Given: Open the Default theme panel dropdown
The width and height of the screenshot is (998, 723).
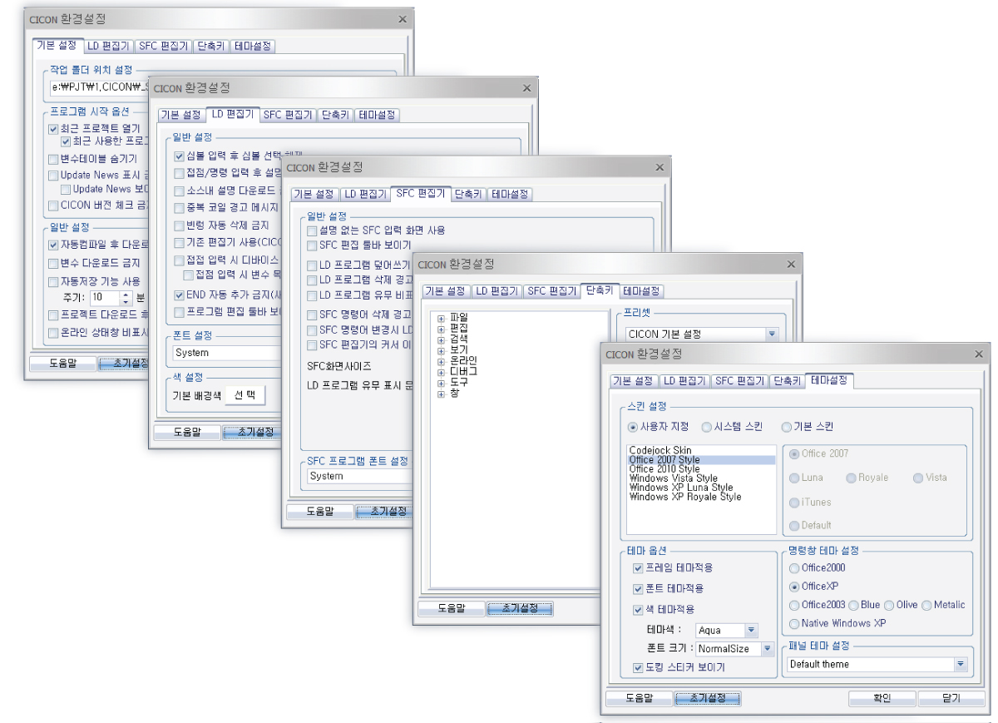Looking at the screenshot, I should coord(961,664).
